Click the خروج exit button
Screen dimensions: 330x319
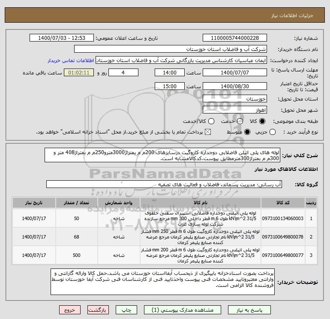point(70,310)
